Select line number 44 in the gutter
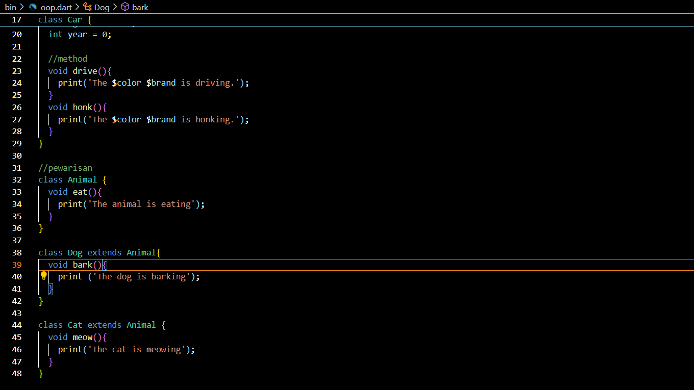 (x=17, y=325)
